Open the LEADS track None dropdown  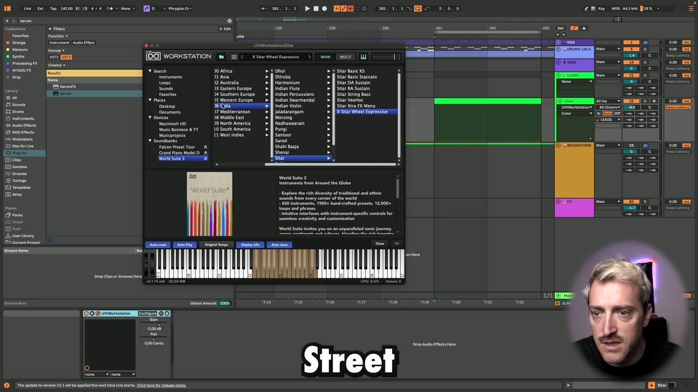pos(576,82)
